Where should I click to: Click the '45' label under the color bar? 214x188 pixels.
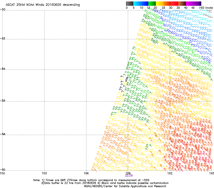193,8
